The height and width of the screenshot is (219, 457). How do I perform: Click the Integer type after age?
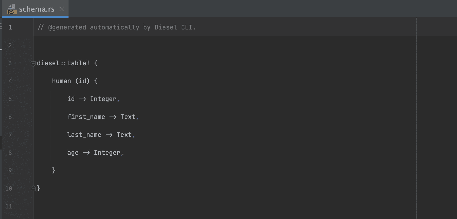tap(107, 153)
